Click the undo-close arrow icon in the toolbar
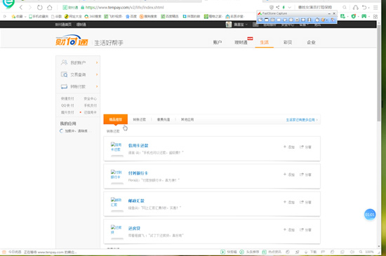Image resolution: width=386 pixels, height=256 pixels. click(x=364, y=8)
